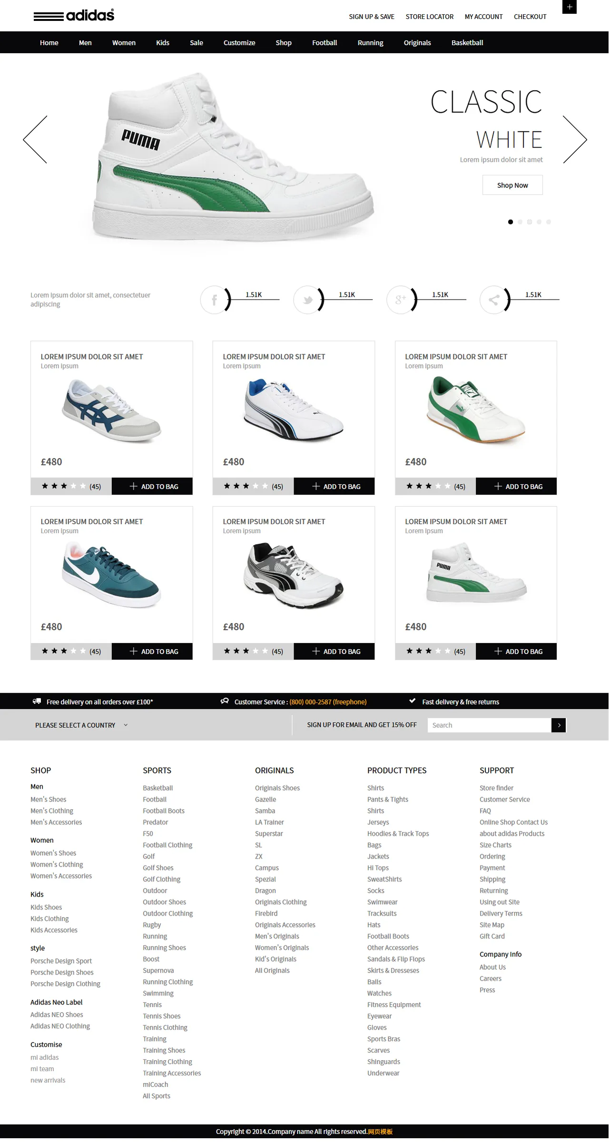Click the Twitter bird share icon
609x1142 pixels.
click(x=307, y=300)
